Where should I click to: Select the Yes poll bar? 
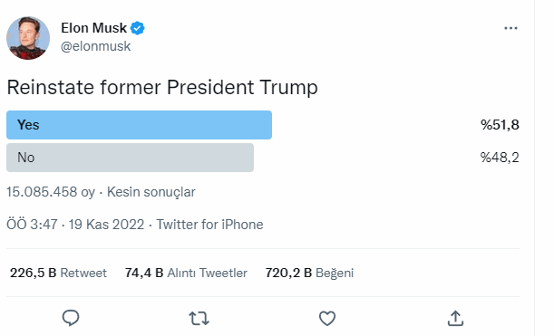tap(140, 125)
